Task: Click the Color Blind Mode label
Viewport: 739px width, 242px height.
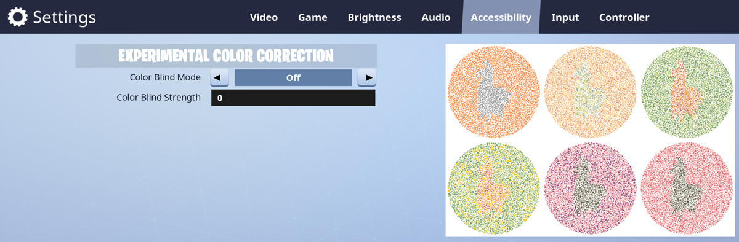Action: [165, 77]
